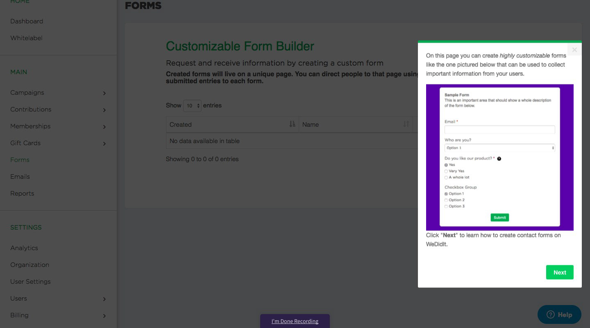Click sample form Email input field
The height and width of the screenshot is (328, 590).
500,130
